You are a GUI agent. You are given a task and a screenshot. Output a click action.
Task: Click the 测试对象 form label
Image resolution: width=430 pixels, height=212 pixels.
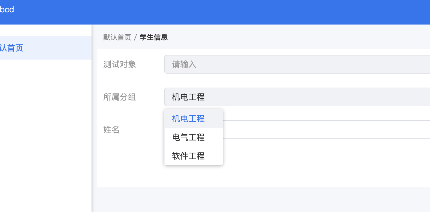[x=120, y=64]
